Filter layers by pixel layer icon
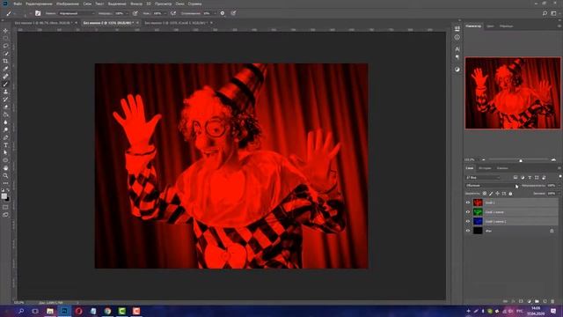Viewport: 563px width, 317px height. click(515, 178)
